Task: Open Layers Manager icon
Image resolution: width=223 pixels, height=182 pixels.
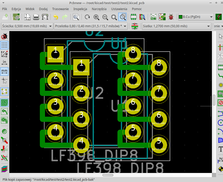Action: [4, 169]
